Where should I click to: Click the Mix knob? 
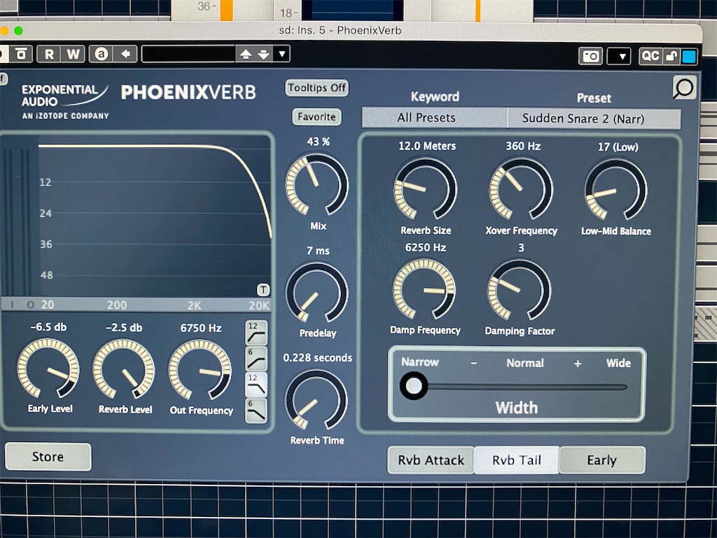(x=316, y=184)
